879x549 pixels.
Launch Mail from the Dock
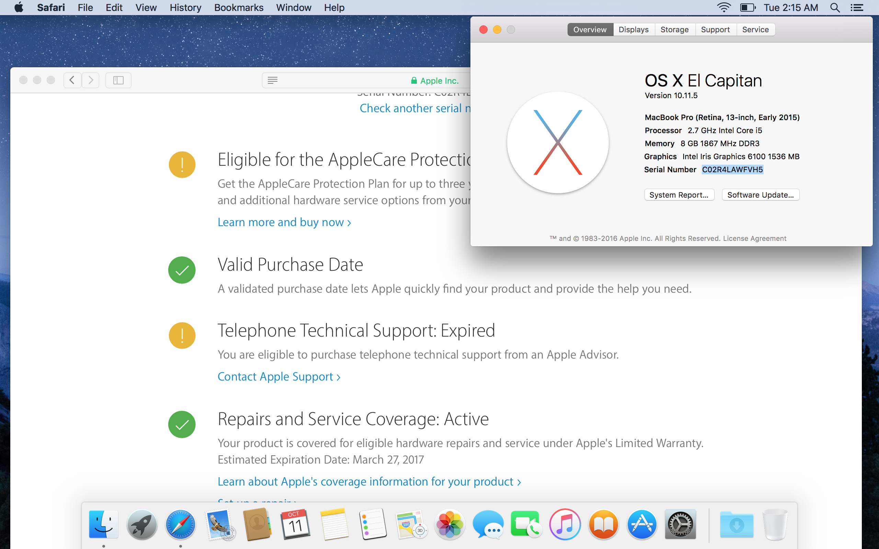click(x=220, y=524)
